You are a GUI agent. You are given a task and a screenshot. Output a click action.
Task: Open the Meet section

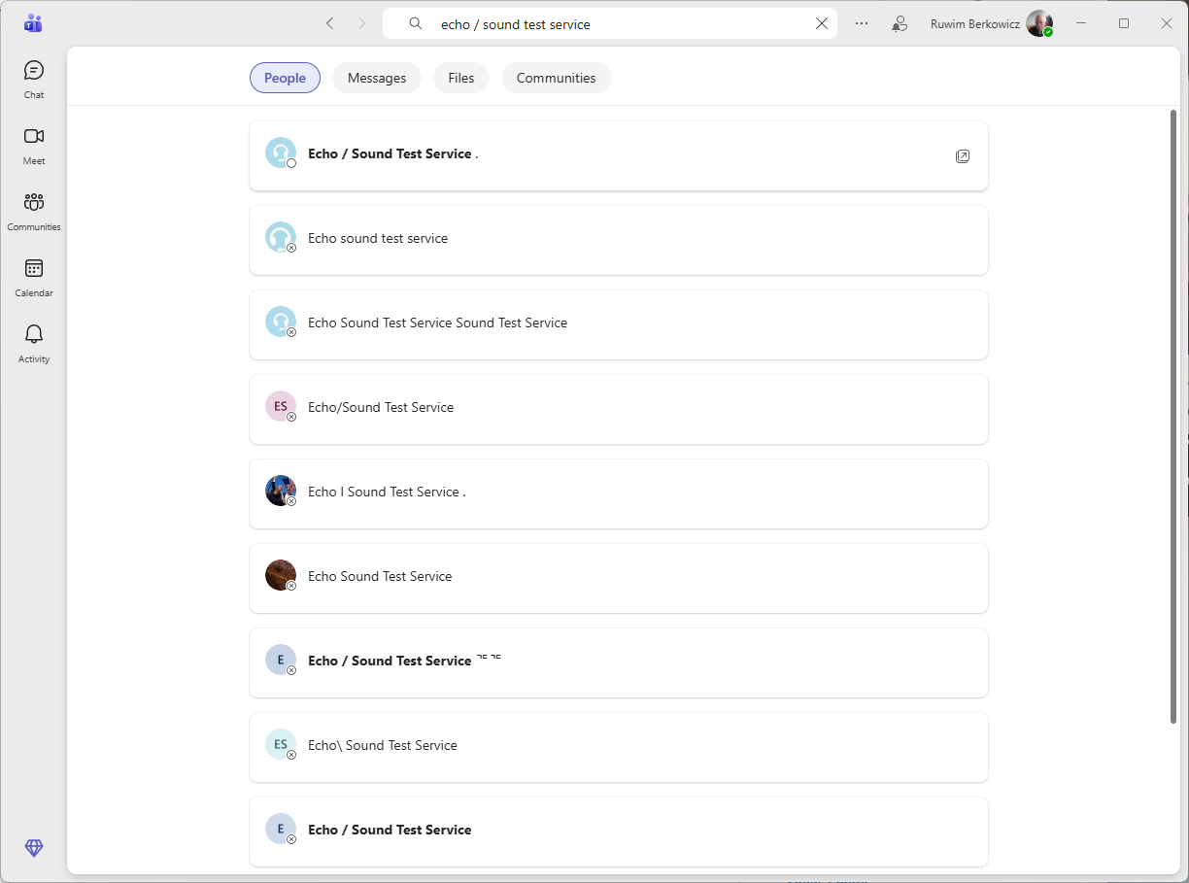click(x=34, y=145)
